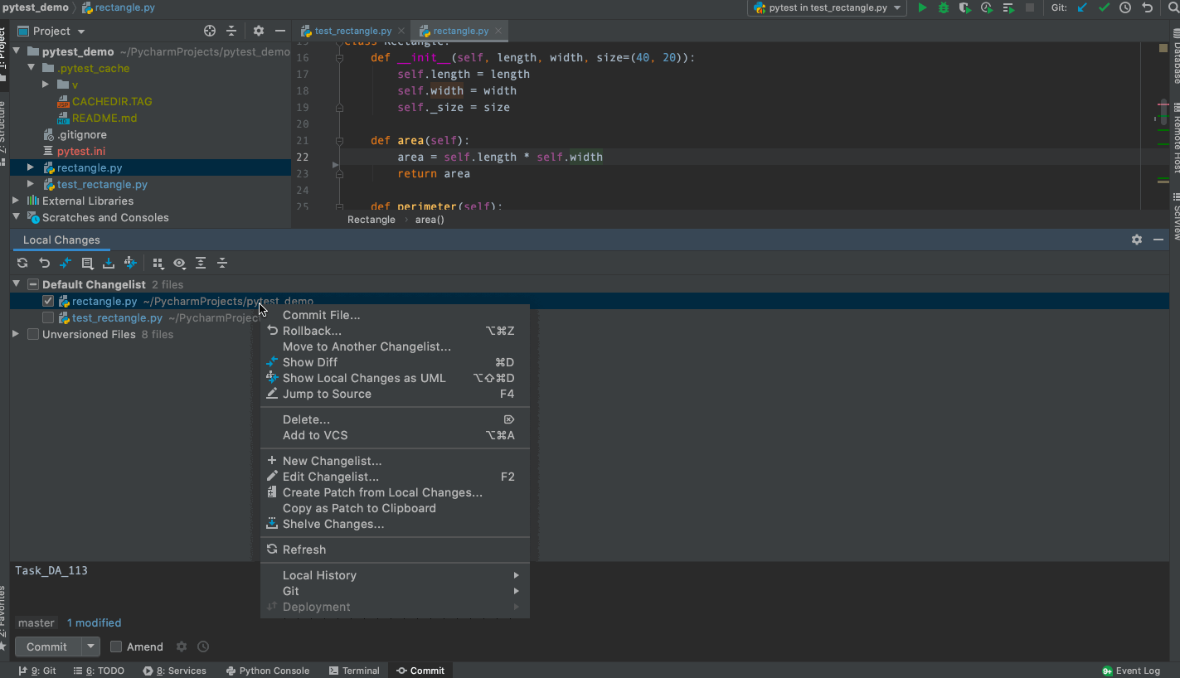Select Create Patch from Local Changes...
Screen dimensions: 1180x678
(395, 492)
